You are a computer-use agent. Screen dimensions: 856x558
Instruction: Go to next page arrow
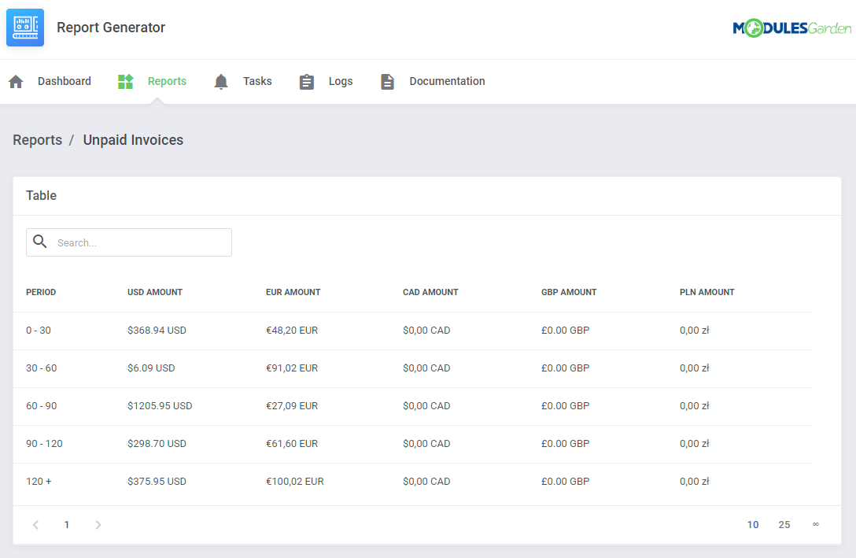(98, 525)
